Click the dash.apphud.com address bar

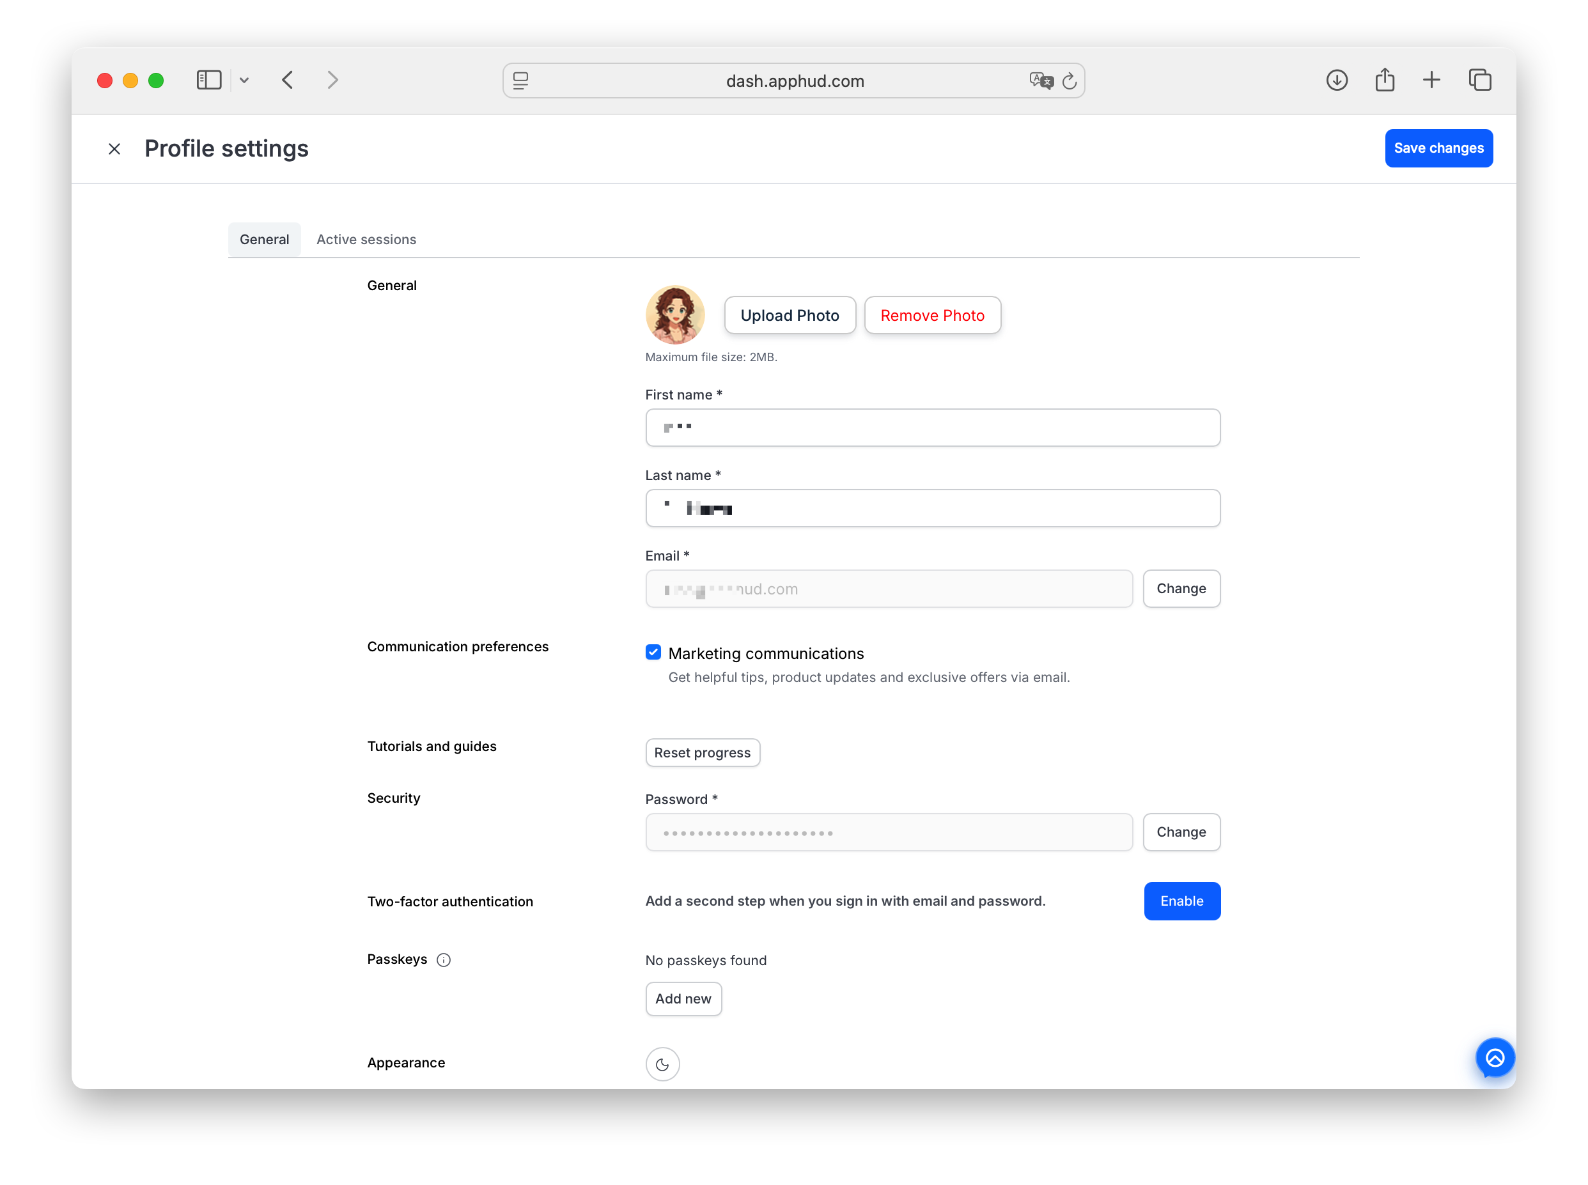[794, 81]
